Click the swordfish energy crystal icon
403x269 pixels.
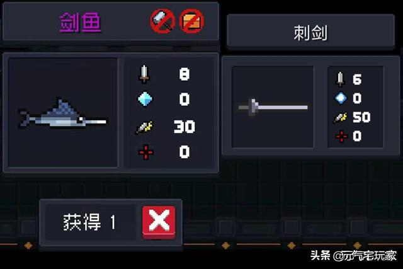click(145, 99)
